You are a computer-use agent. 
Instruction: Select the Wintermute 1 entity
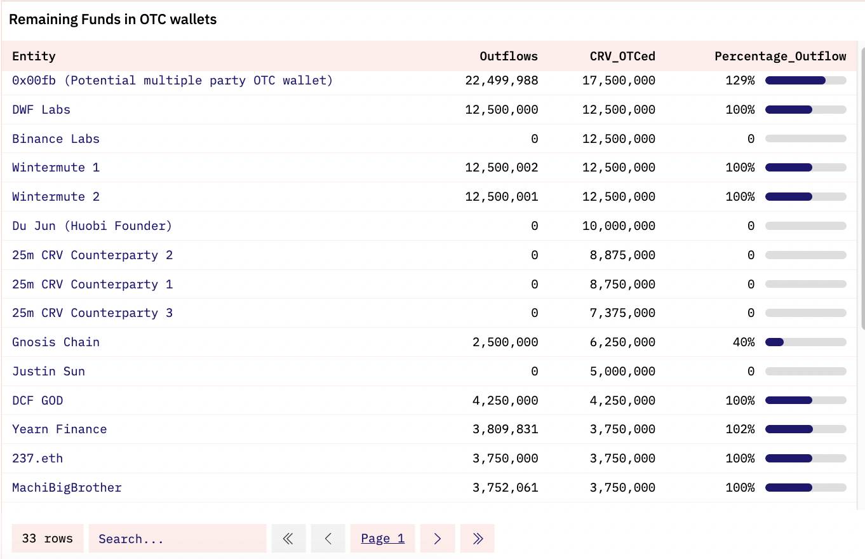tap(56, 168)
